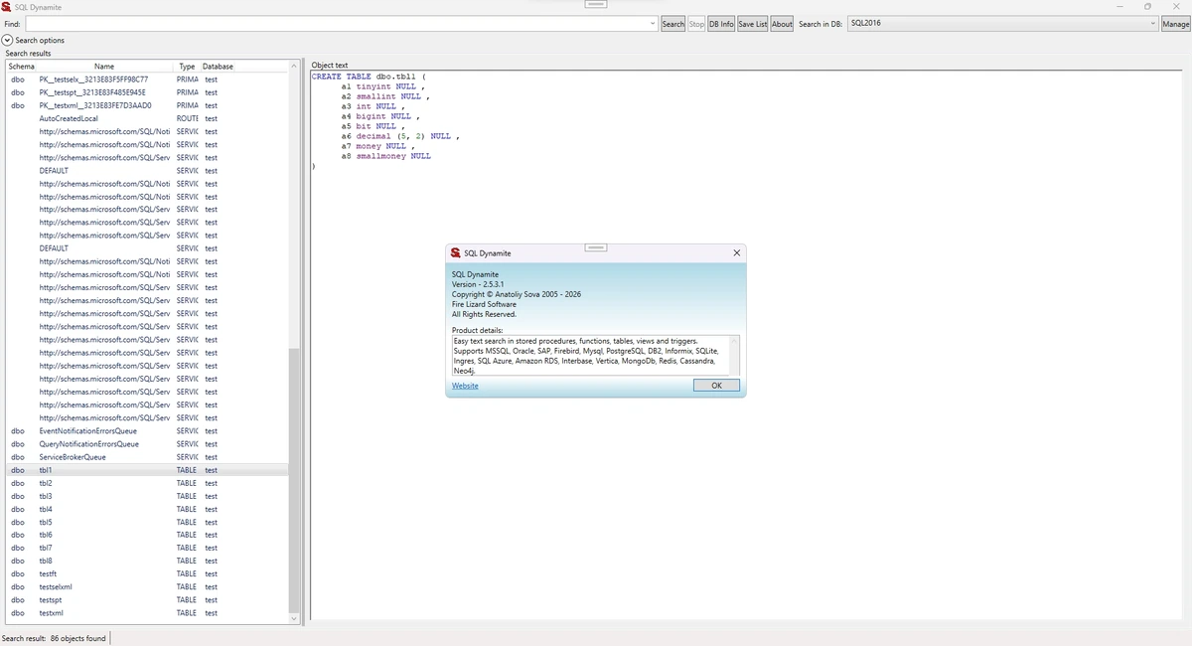Viewport: 1192px width, 646px height.
Task: Click the SQL Dynamite dialog title icon
Action: [455, 253]
